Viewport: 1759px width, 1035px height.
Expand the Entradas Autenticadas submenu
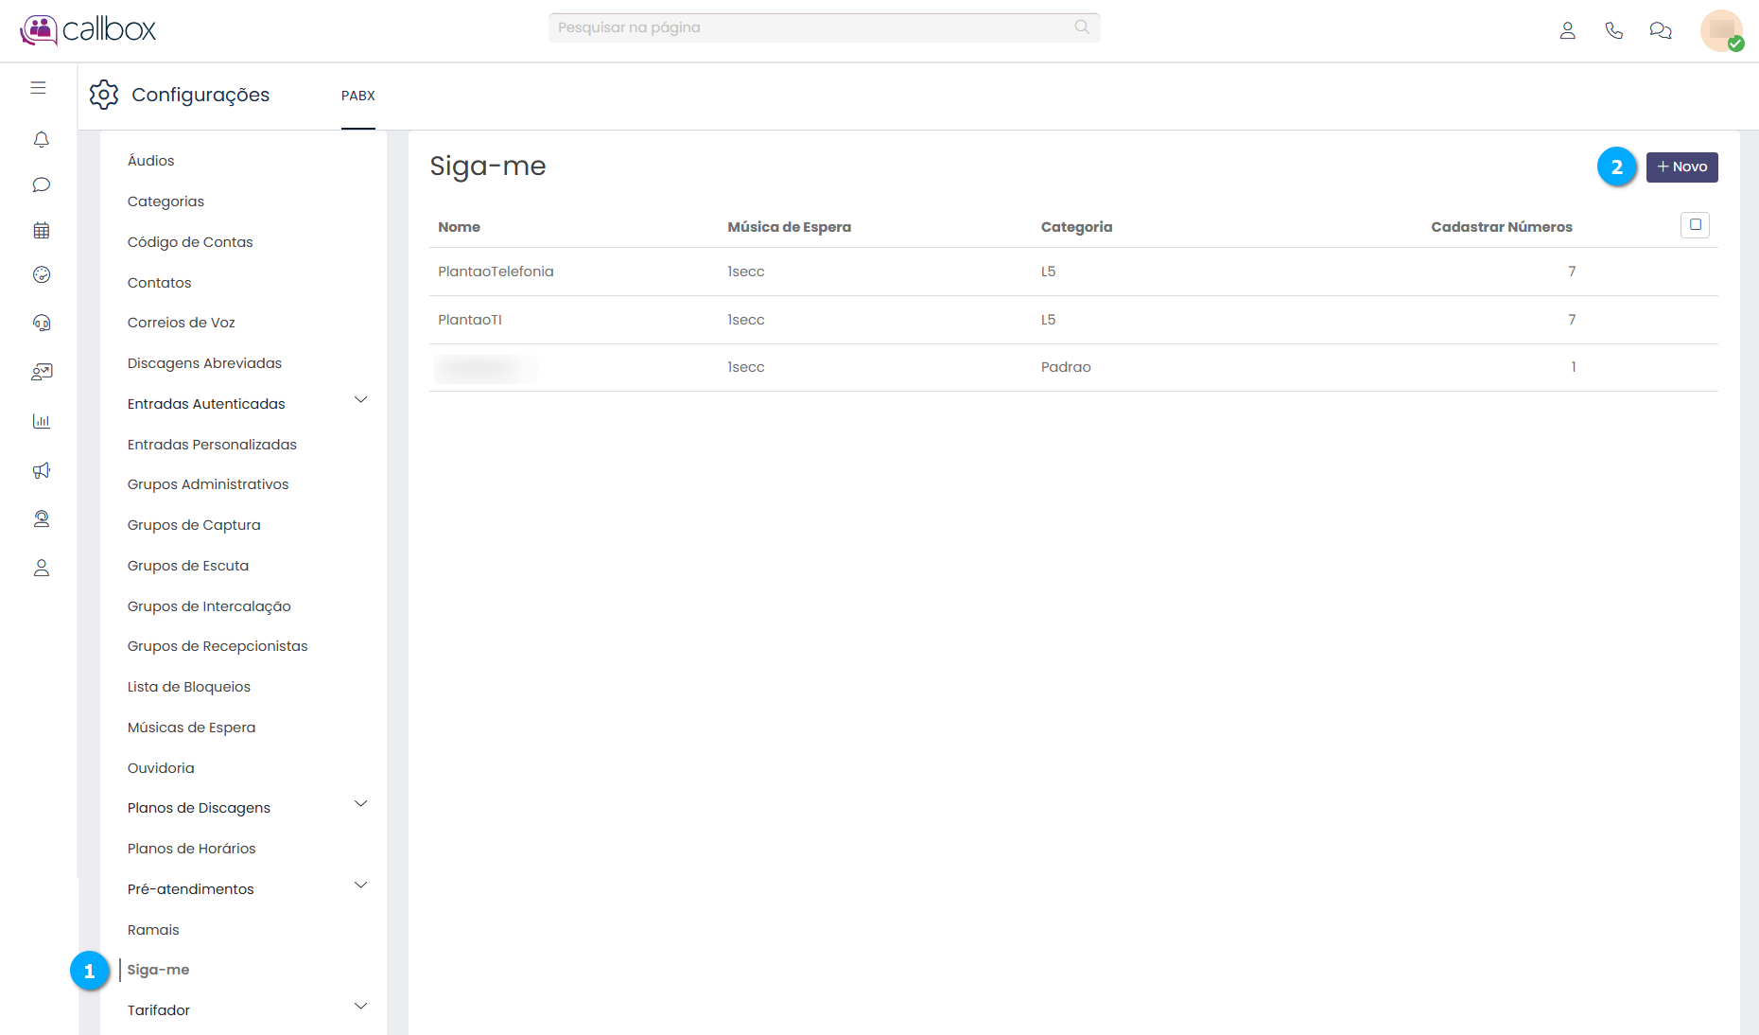tap(360, 400)
